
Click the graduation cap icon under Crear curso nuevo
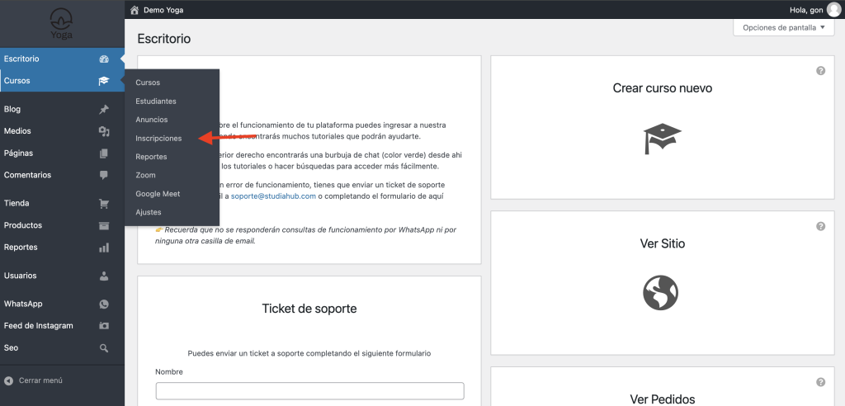point(662,139)
